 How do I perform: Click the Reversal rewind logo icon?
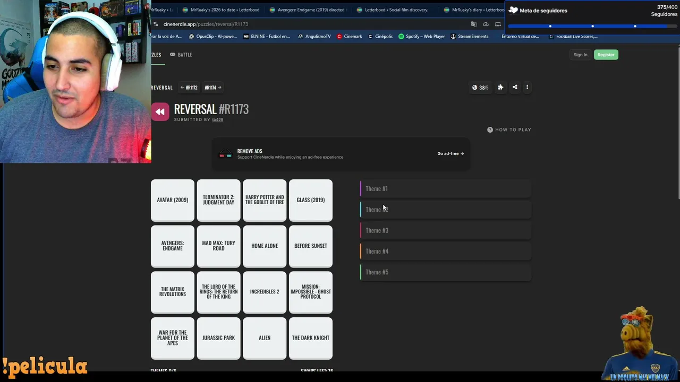coord(160,112)
